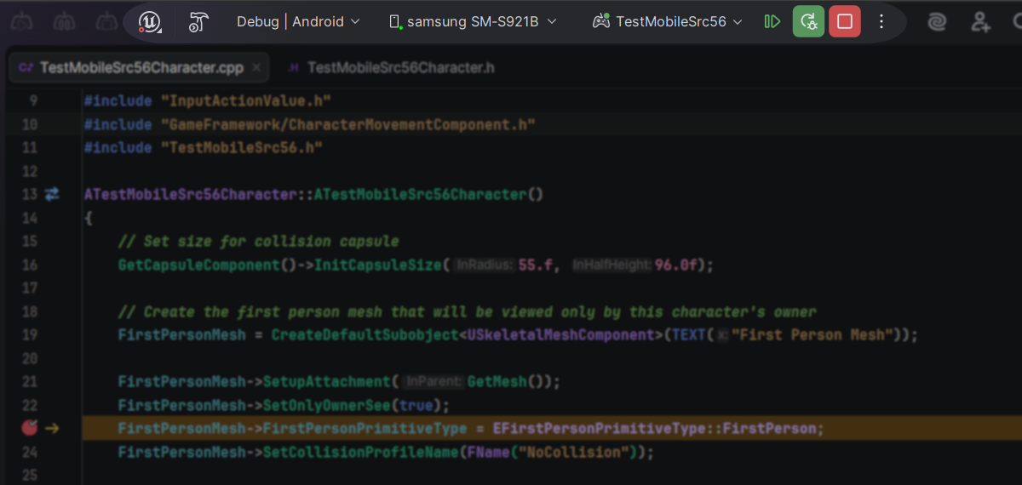This screenshot has width=1022, height=485.
Task: Open the AI Assistant swirl icon
Action: pyautogui.click(x=937, y=21)
